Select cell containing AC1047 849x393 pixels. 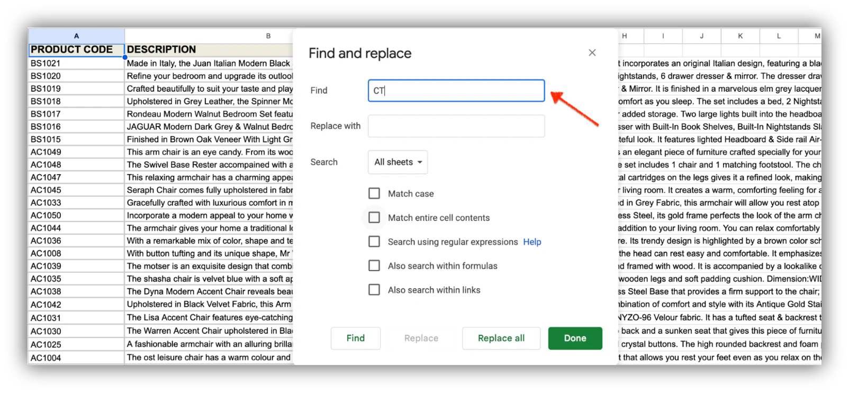click(76, 177)
